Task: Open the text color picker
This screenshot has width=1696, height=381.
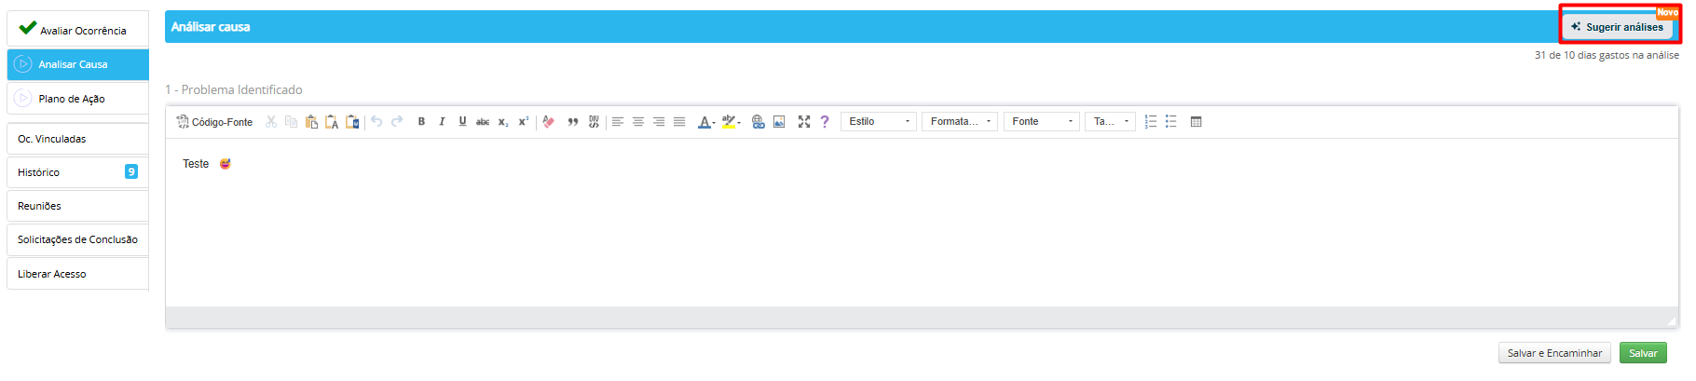Action: [x=706, y=122]
